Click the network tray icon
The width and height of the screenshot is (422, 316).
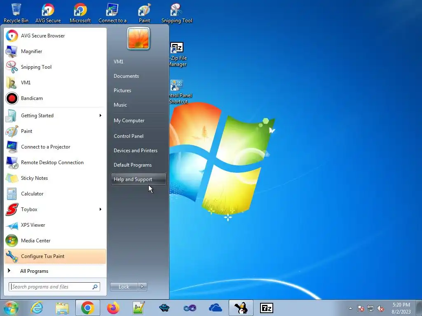click(x=370, y=308)
